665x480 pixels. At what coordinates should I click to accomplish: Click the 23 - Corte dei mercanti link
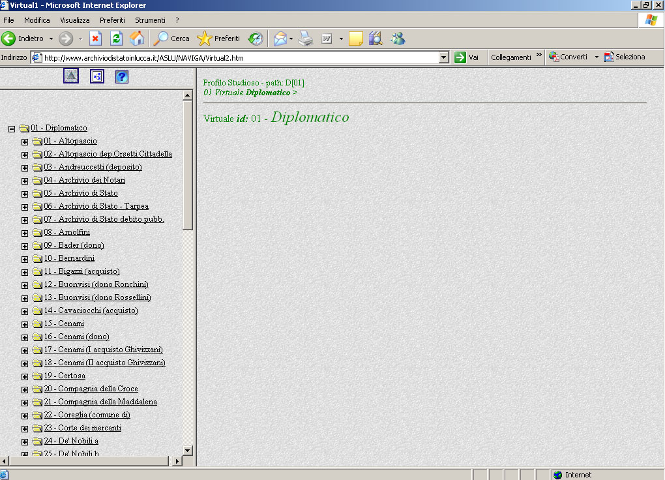click(x=82, y=428)
